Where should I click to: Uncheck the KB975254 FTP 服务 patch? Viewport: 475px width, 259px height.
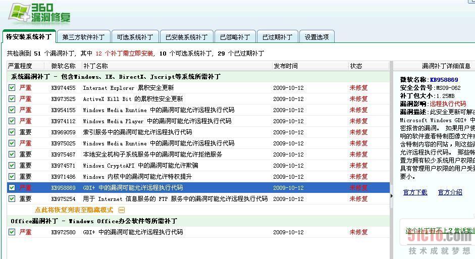(12, 199)
